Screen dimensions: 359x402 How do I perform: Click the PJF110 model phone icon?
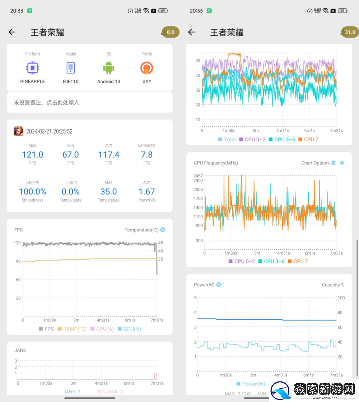point(70,67)
